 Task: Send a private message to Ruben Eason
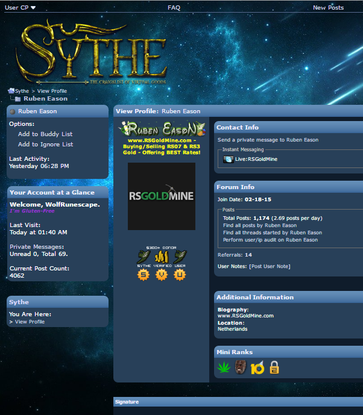tap(268, 140)
